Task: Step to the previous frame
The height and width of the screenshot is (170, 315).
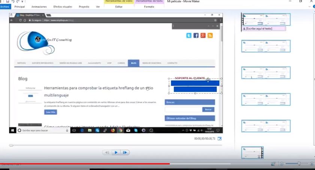Action: tap(107, 152)
